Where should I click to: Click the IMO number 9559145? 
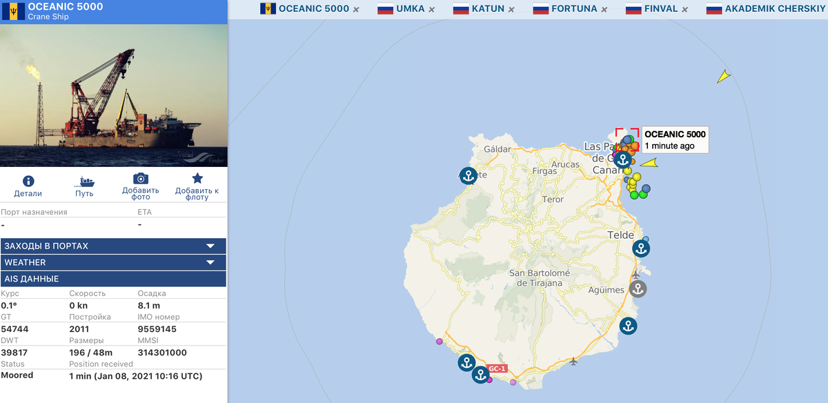tap(157, 329)
